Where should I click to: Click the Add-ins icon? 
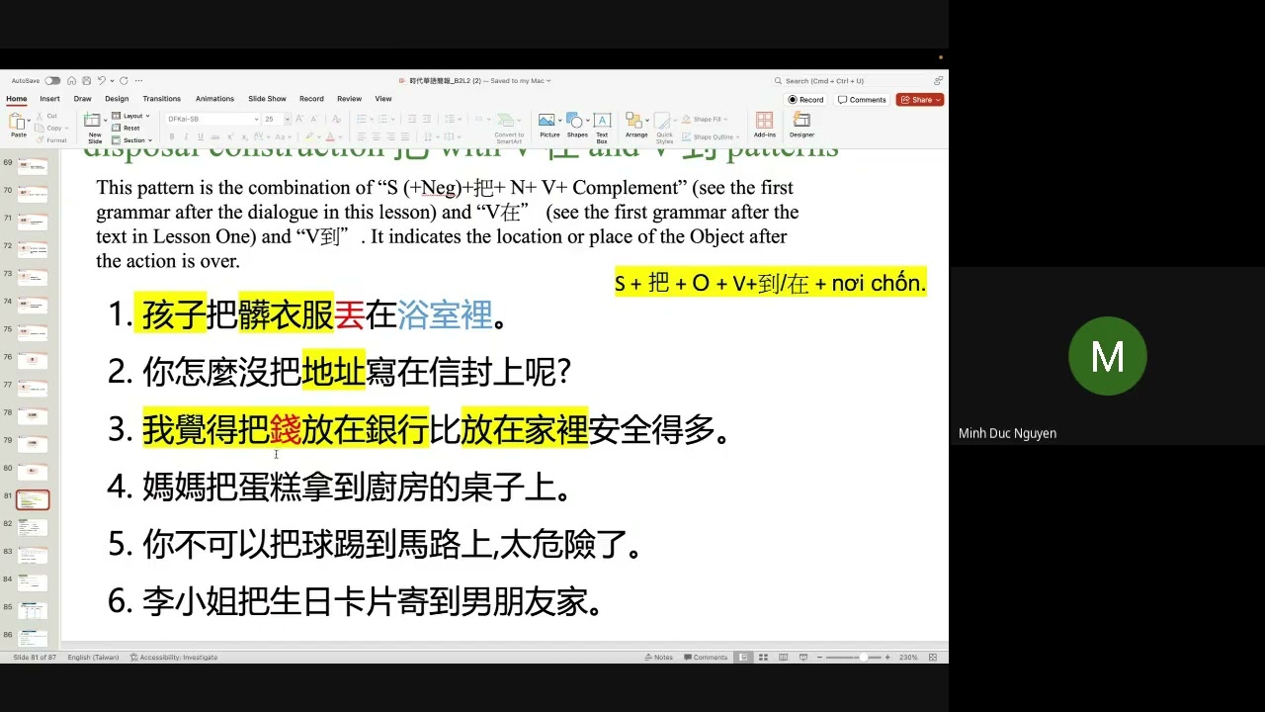pyautogui.click(x=764, y=120)
